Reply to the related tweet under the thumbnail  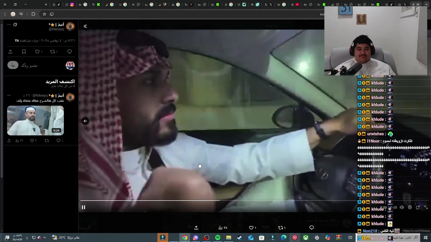click(59, 140)
